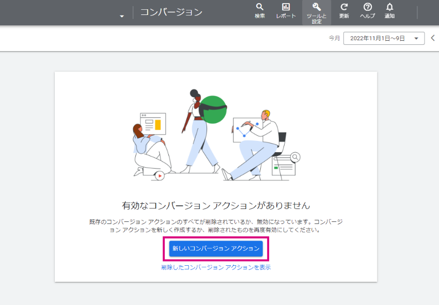439x305 pixels.
Task: Open 削除したコンバージョン アクションを表示 link
Action: (216, 267)
